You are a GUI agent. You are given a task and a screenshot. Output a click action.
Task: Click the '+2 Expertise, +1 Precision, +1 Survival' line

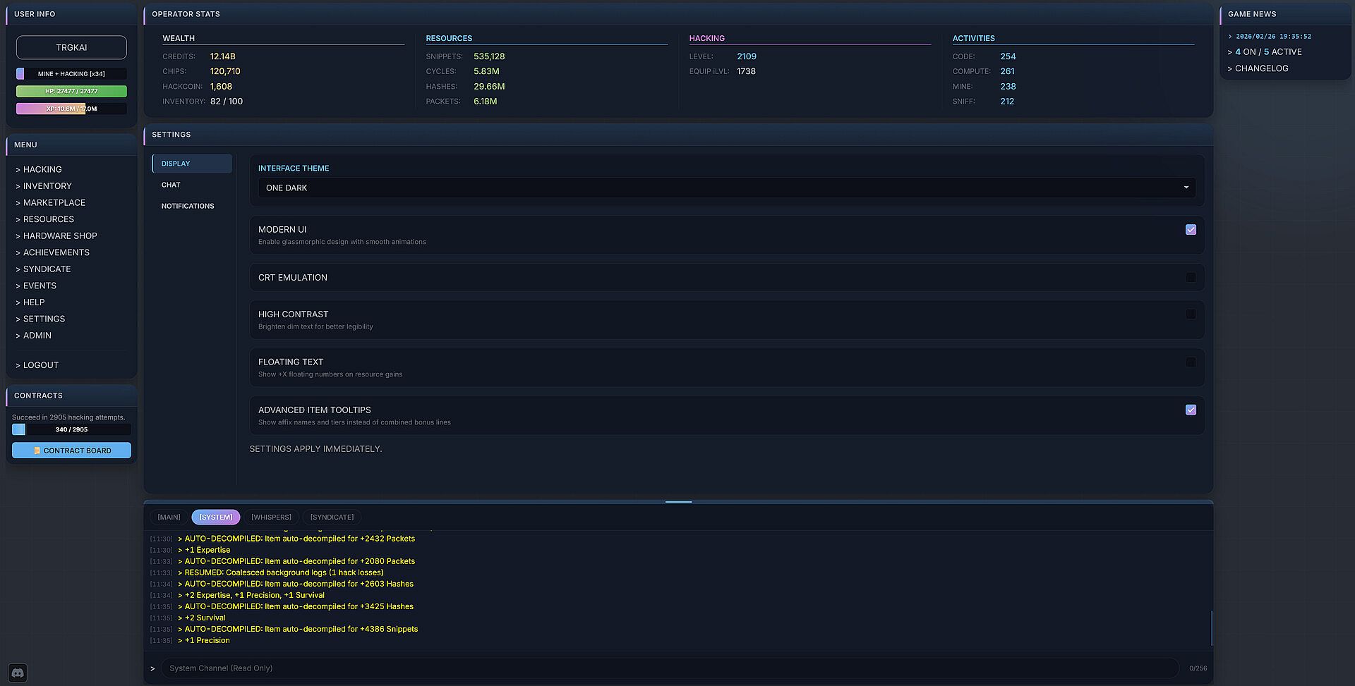click(251, 596)
